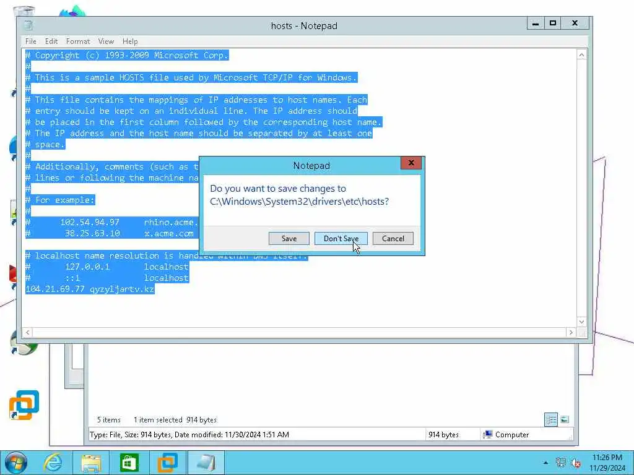Click the '127.0.0.1' localhost line
The width and height of the screenshot is (634, 475).
(106, 267)
